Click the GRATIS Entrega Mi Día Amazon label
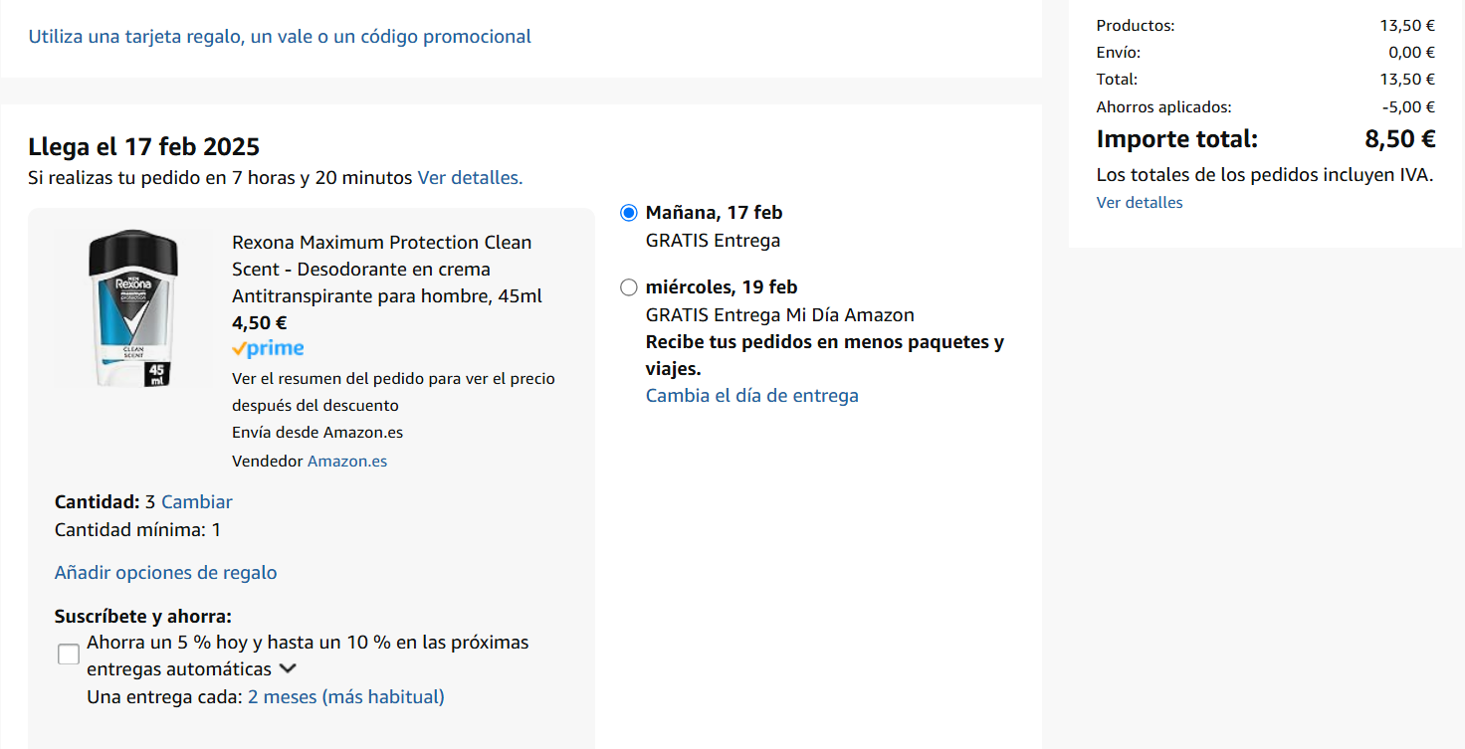Viewport: 1465px width, 749px height. [x=780, y=315]
